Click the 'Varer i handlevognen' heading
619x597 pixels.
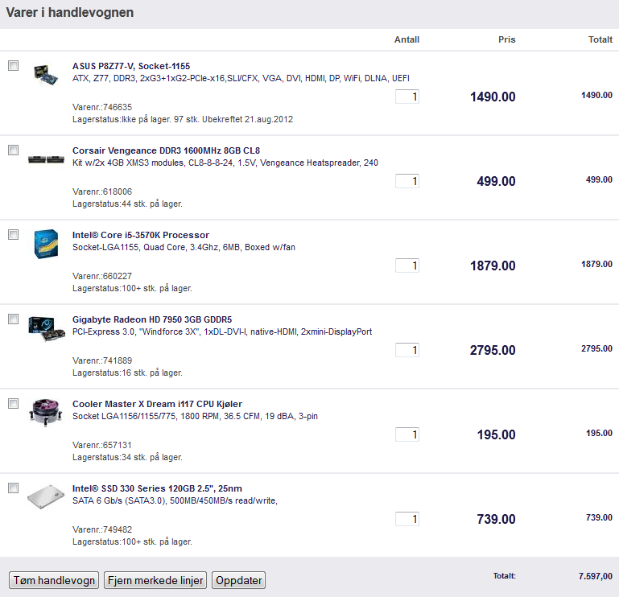(70, 13)
